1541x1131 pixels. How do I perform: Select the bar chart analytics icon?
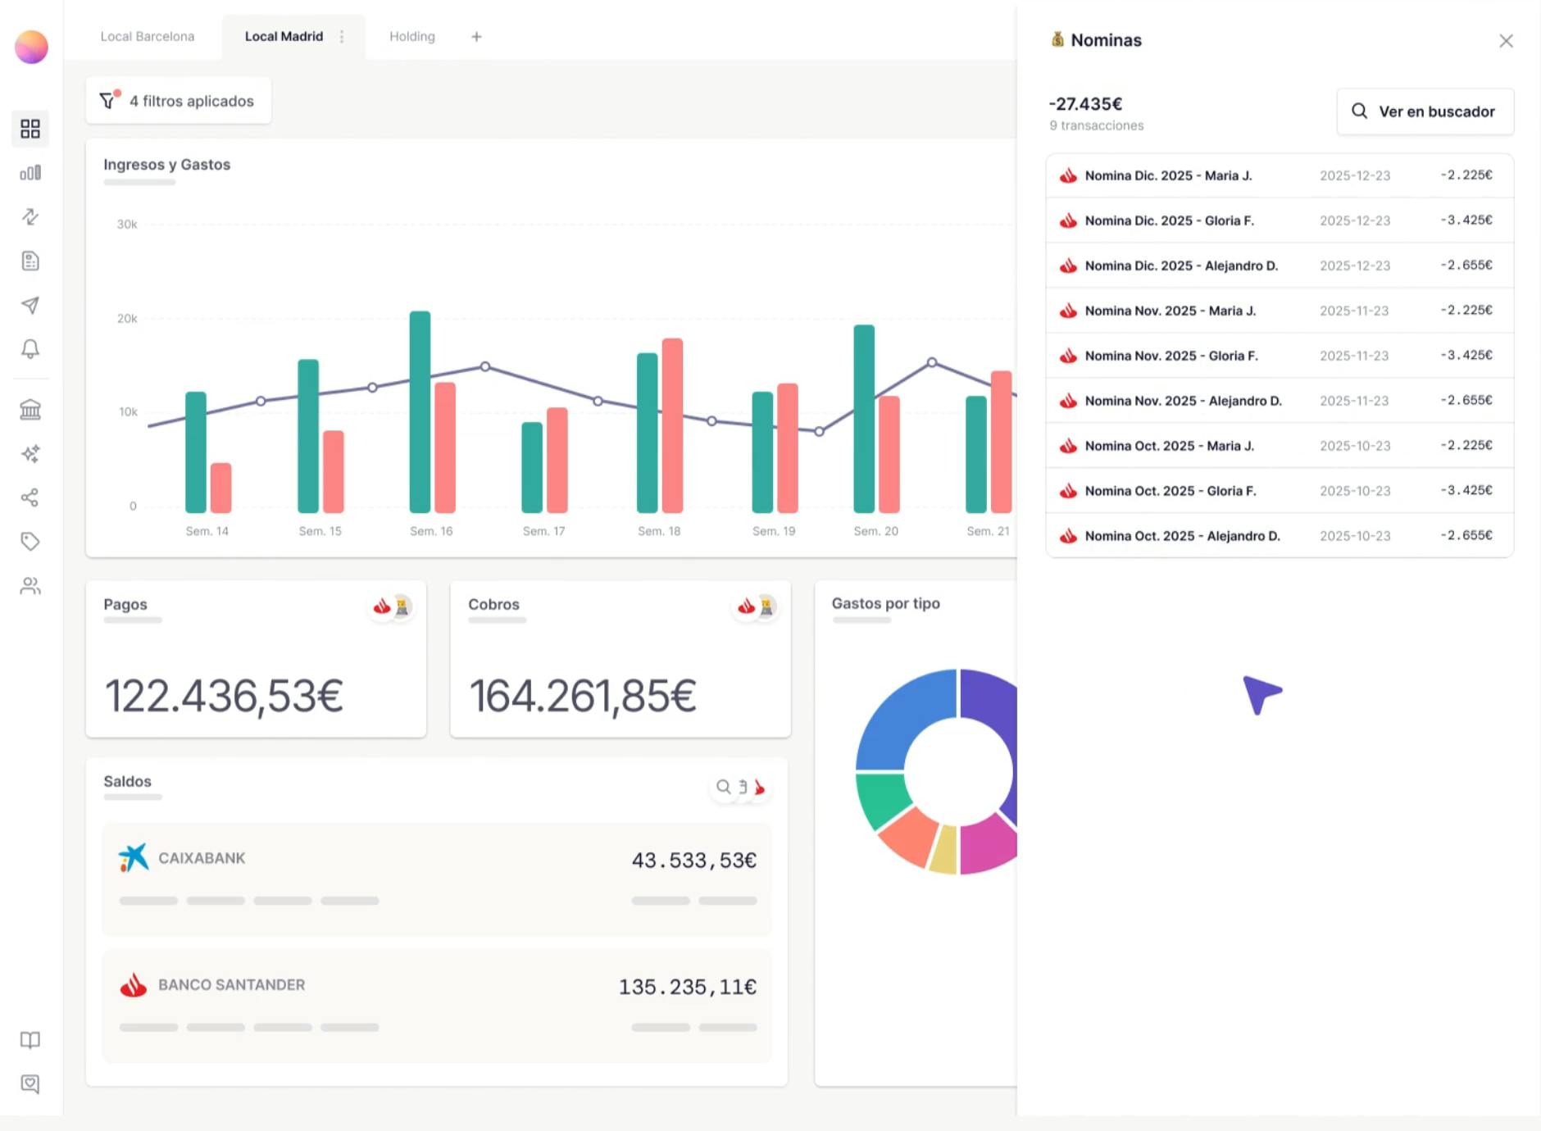(30, 173)
